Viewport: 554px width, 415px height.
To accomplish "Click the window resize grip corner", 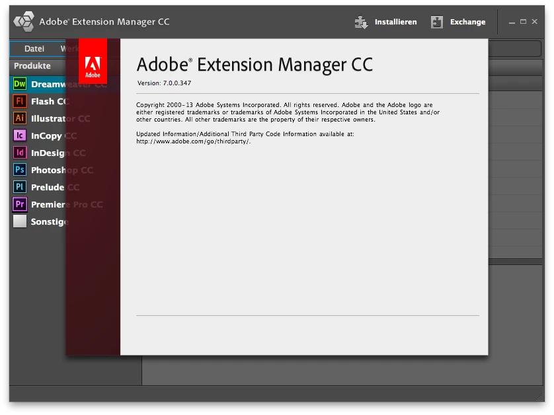I will [x=540, y=397].
